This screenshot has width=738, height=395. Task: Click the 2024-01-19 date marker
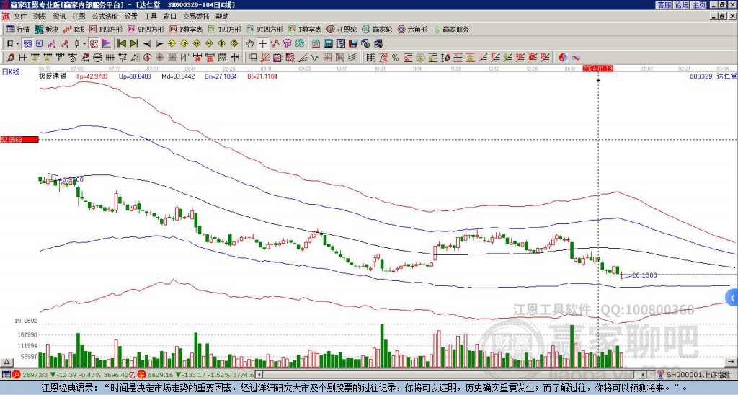click(597, 68)
